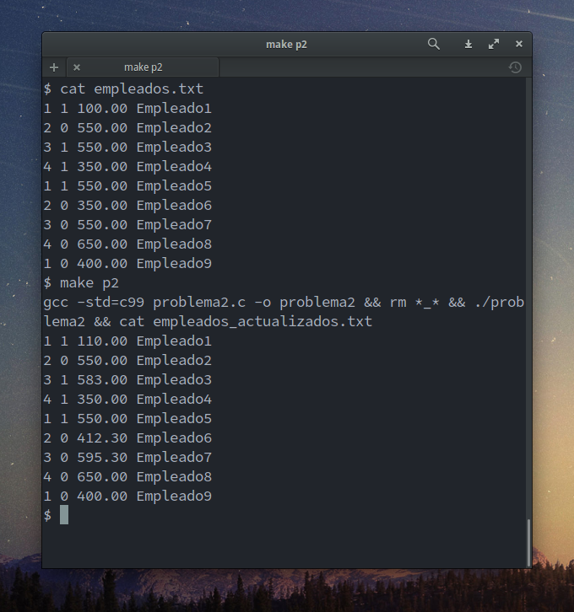This screenshot has width=574, height=612.
Task: Click the output line 3 1 583.00 Empleado3
Action: [127, 380]
